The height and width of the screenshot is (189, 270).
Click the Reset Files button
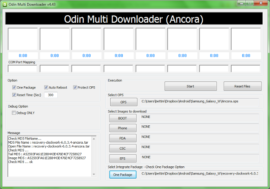point(242,86)
